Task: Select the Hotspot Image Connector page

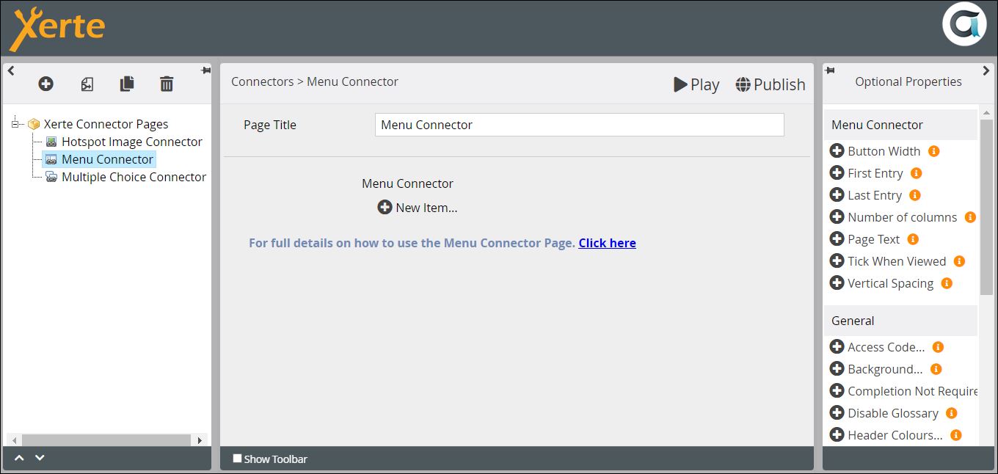Action: tap(131, 142)
